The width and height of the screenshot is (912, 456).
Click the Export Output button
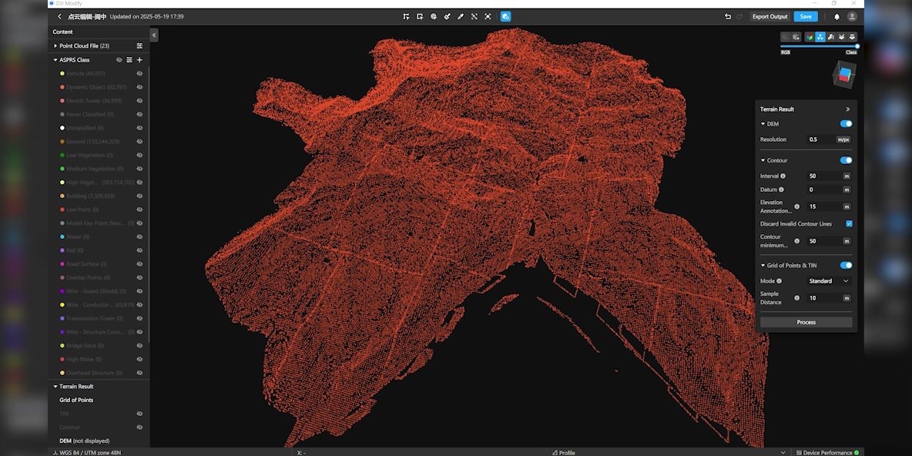coord(769,16)
